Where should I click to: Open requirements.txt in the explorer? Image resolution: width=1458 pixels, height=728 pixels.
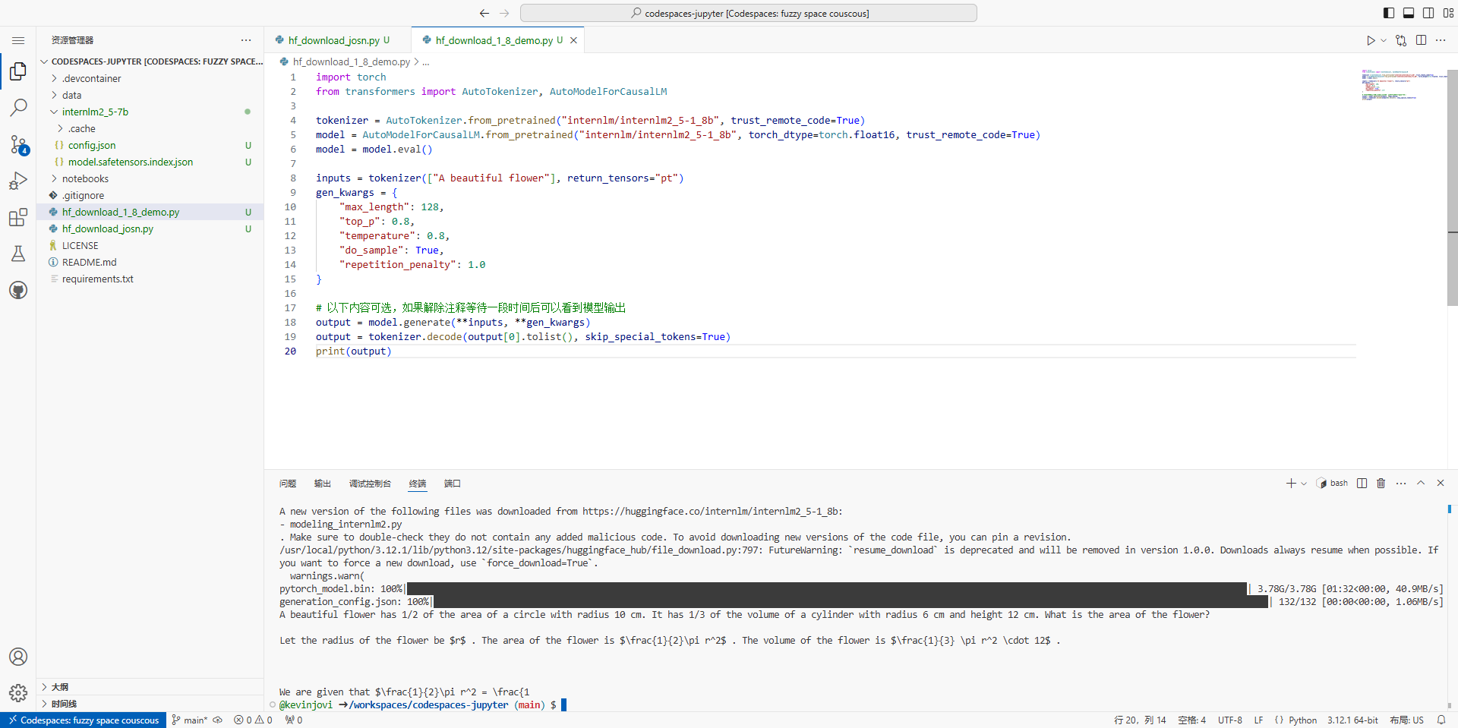click(150, 279)
